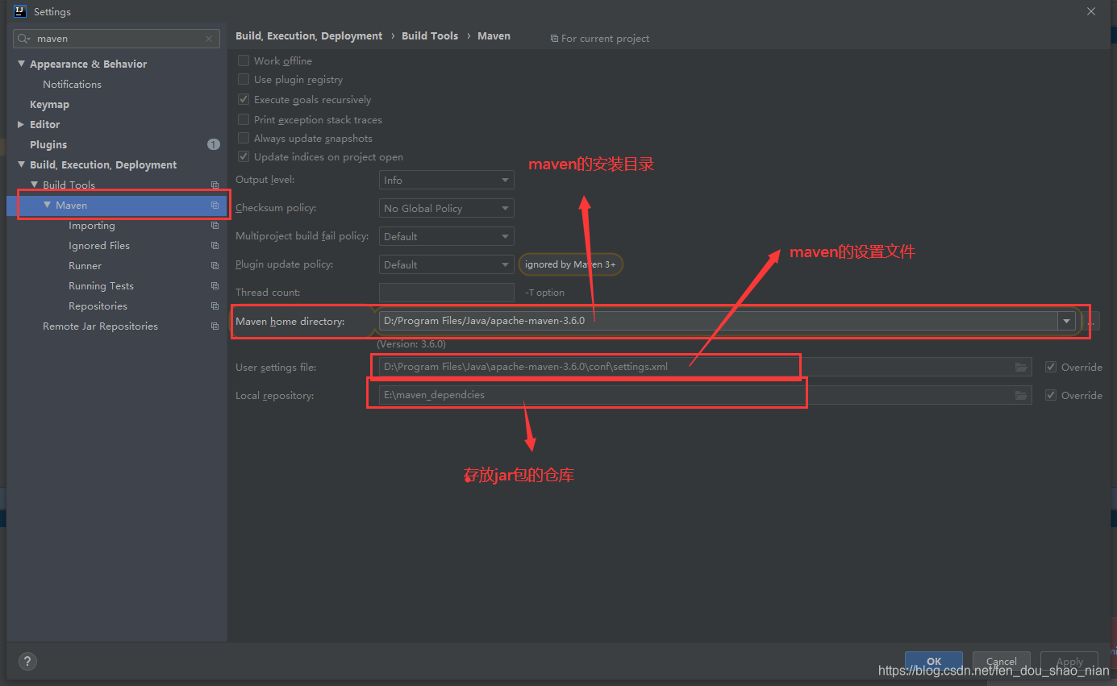The width and height of the screenshot is (1117, 686).
Task: Click the For current project icon
Action: (554, 39)
